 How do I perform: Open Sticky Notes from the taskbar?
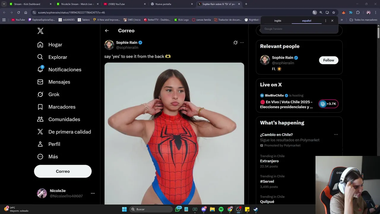pos(247,209)
